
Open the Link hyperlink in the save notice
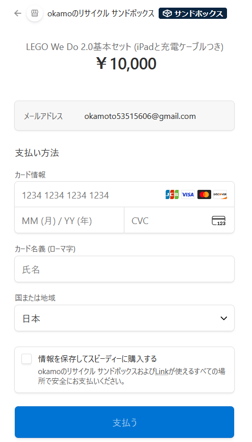click(162, 372)
